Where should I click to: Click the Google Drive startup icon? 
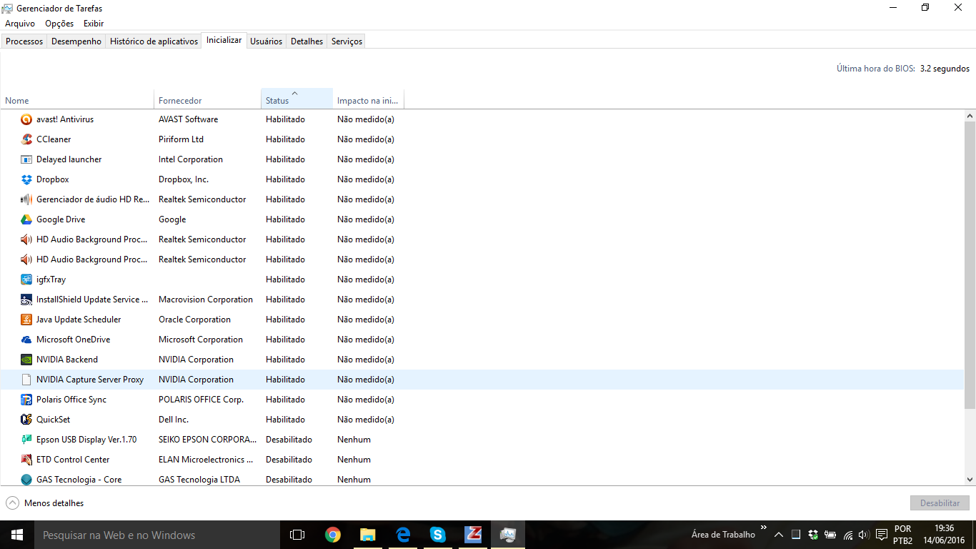click(26, 219)
